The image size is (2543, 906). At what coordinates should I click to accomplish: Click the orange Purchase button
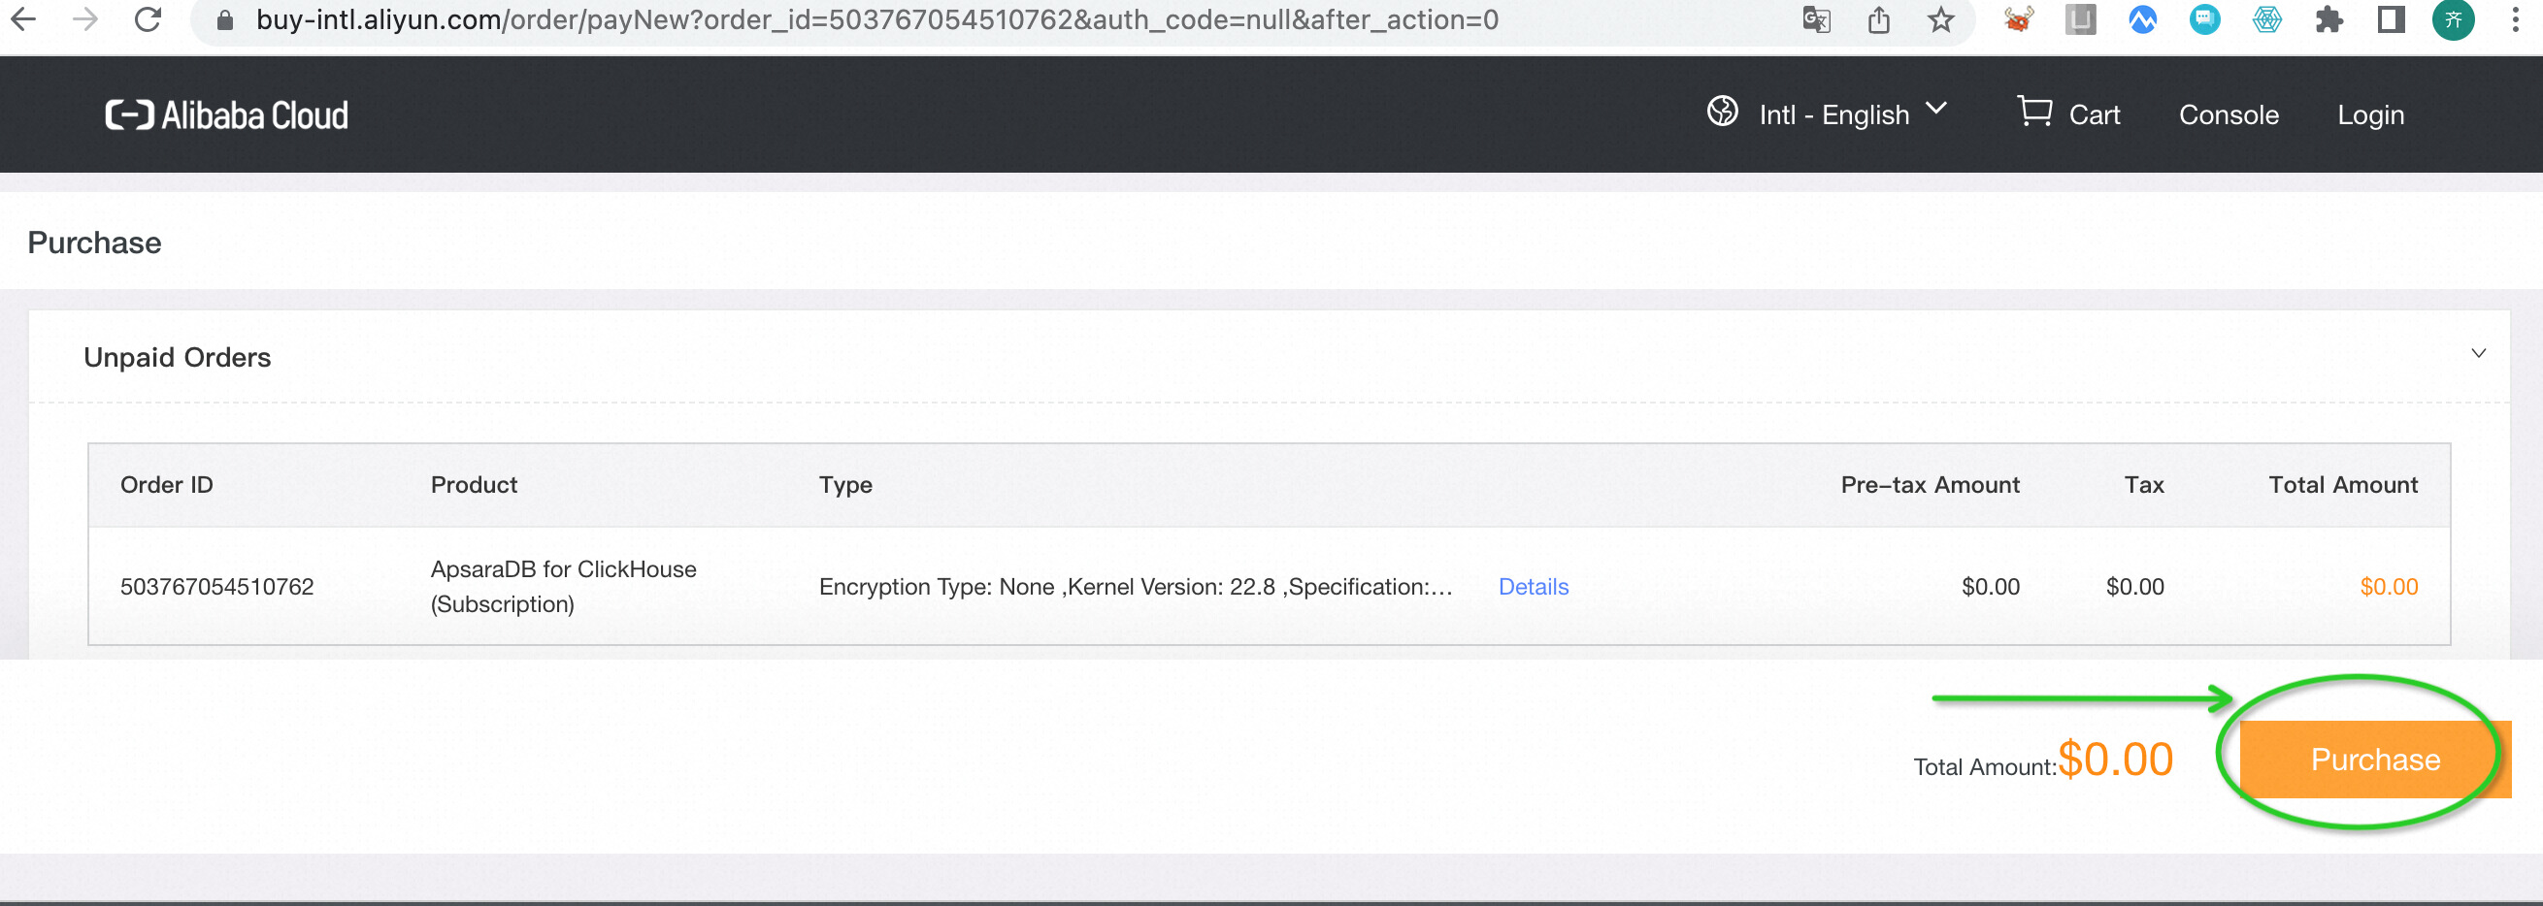click(x=2374, y=759)
